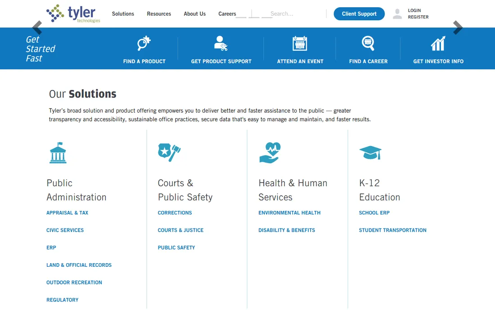The image size is (495, 310).
Task: Select FIND A CAREER label
Action: (x=369, y=61)
